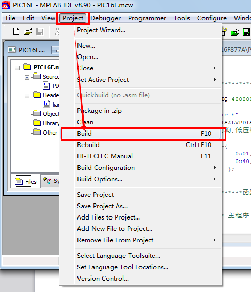The image size is (251, 292).
Task: Click the Open File folder icon
Action: (28, 32)
